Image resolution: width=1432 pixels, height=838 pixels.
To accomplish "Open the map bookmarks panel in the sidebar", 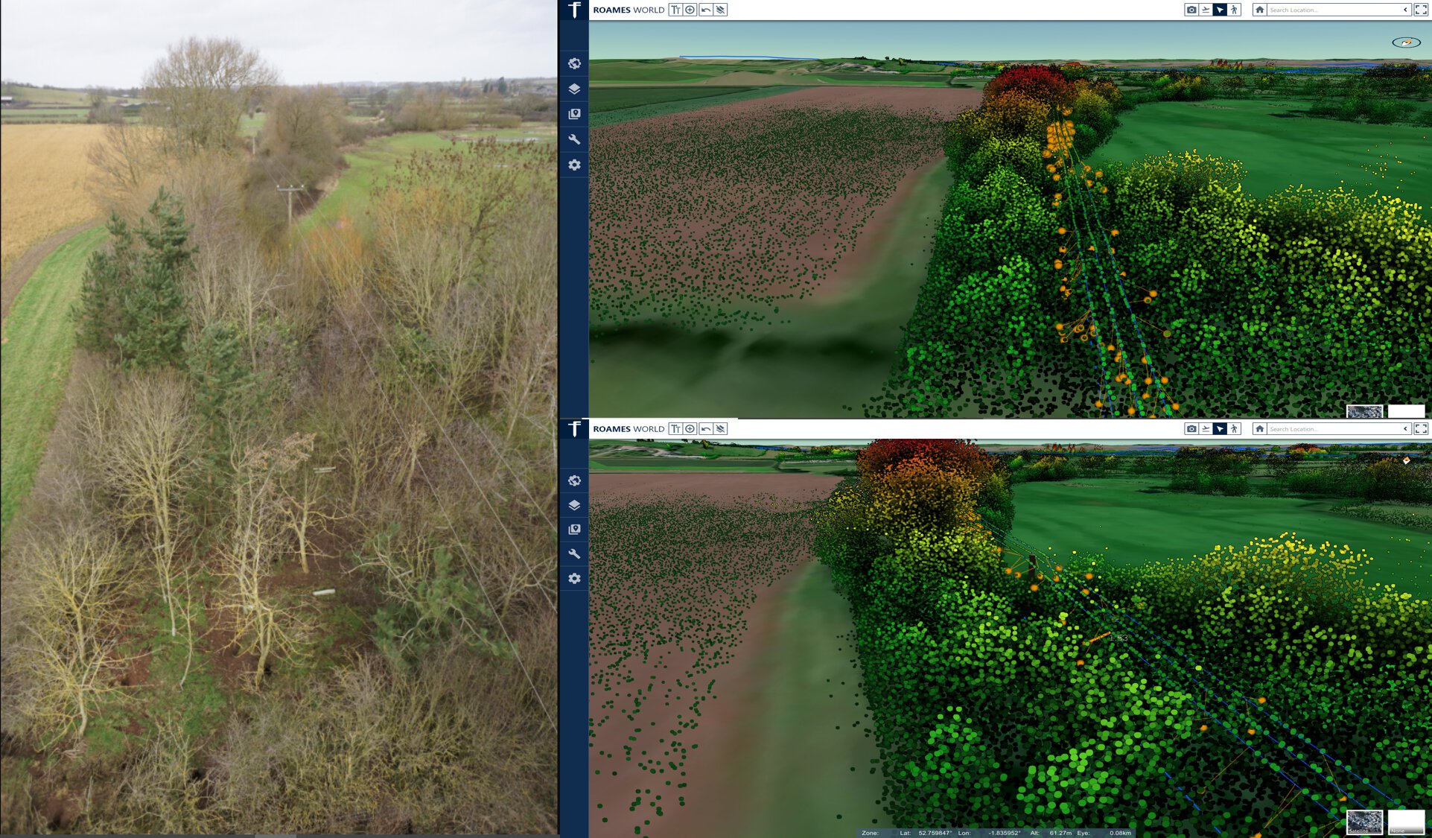I will pos(573,113).
